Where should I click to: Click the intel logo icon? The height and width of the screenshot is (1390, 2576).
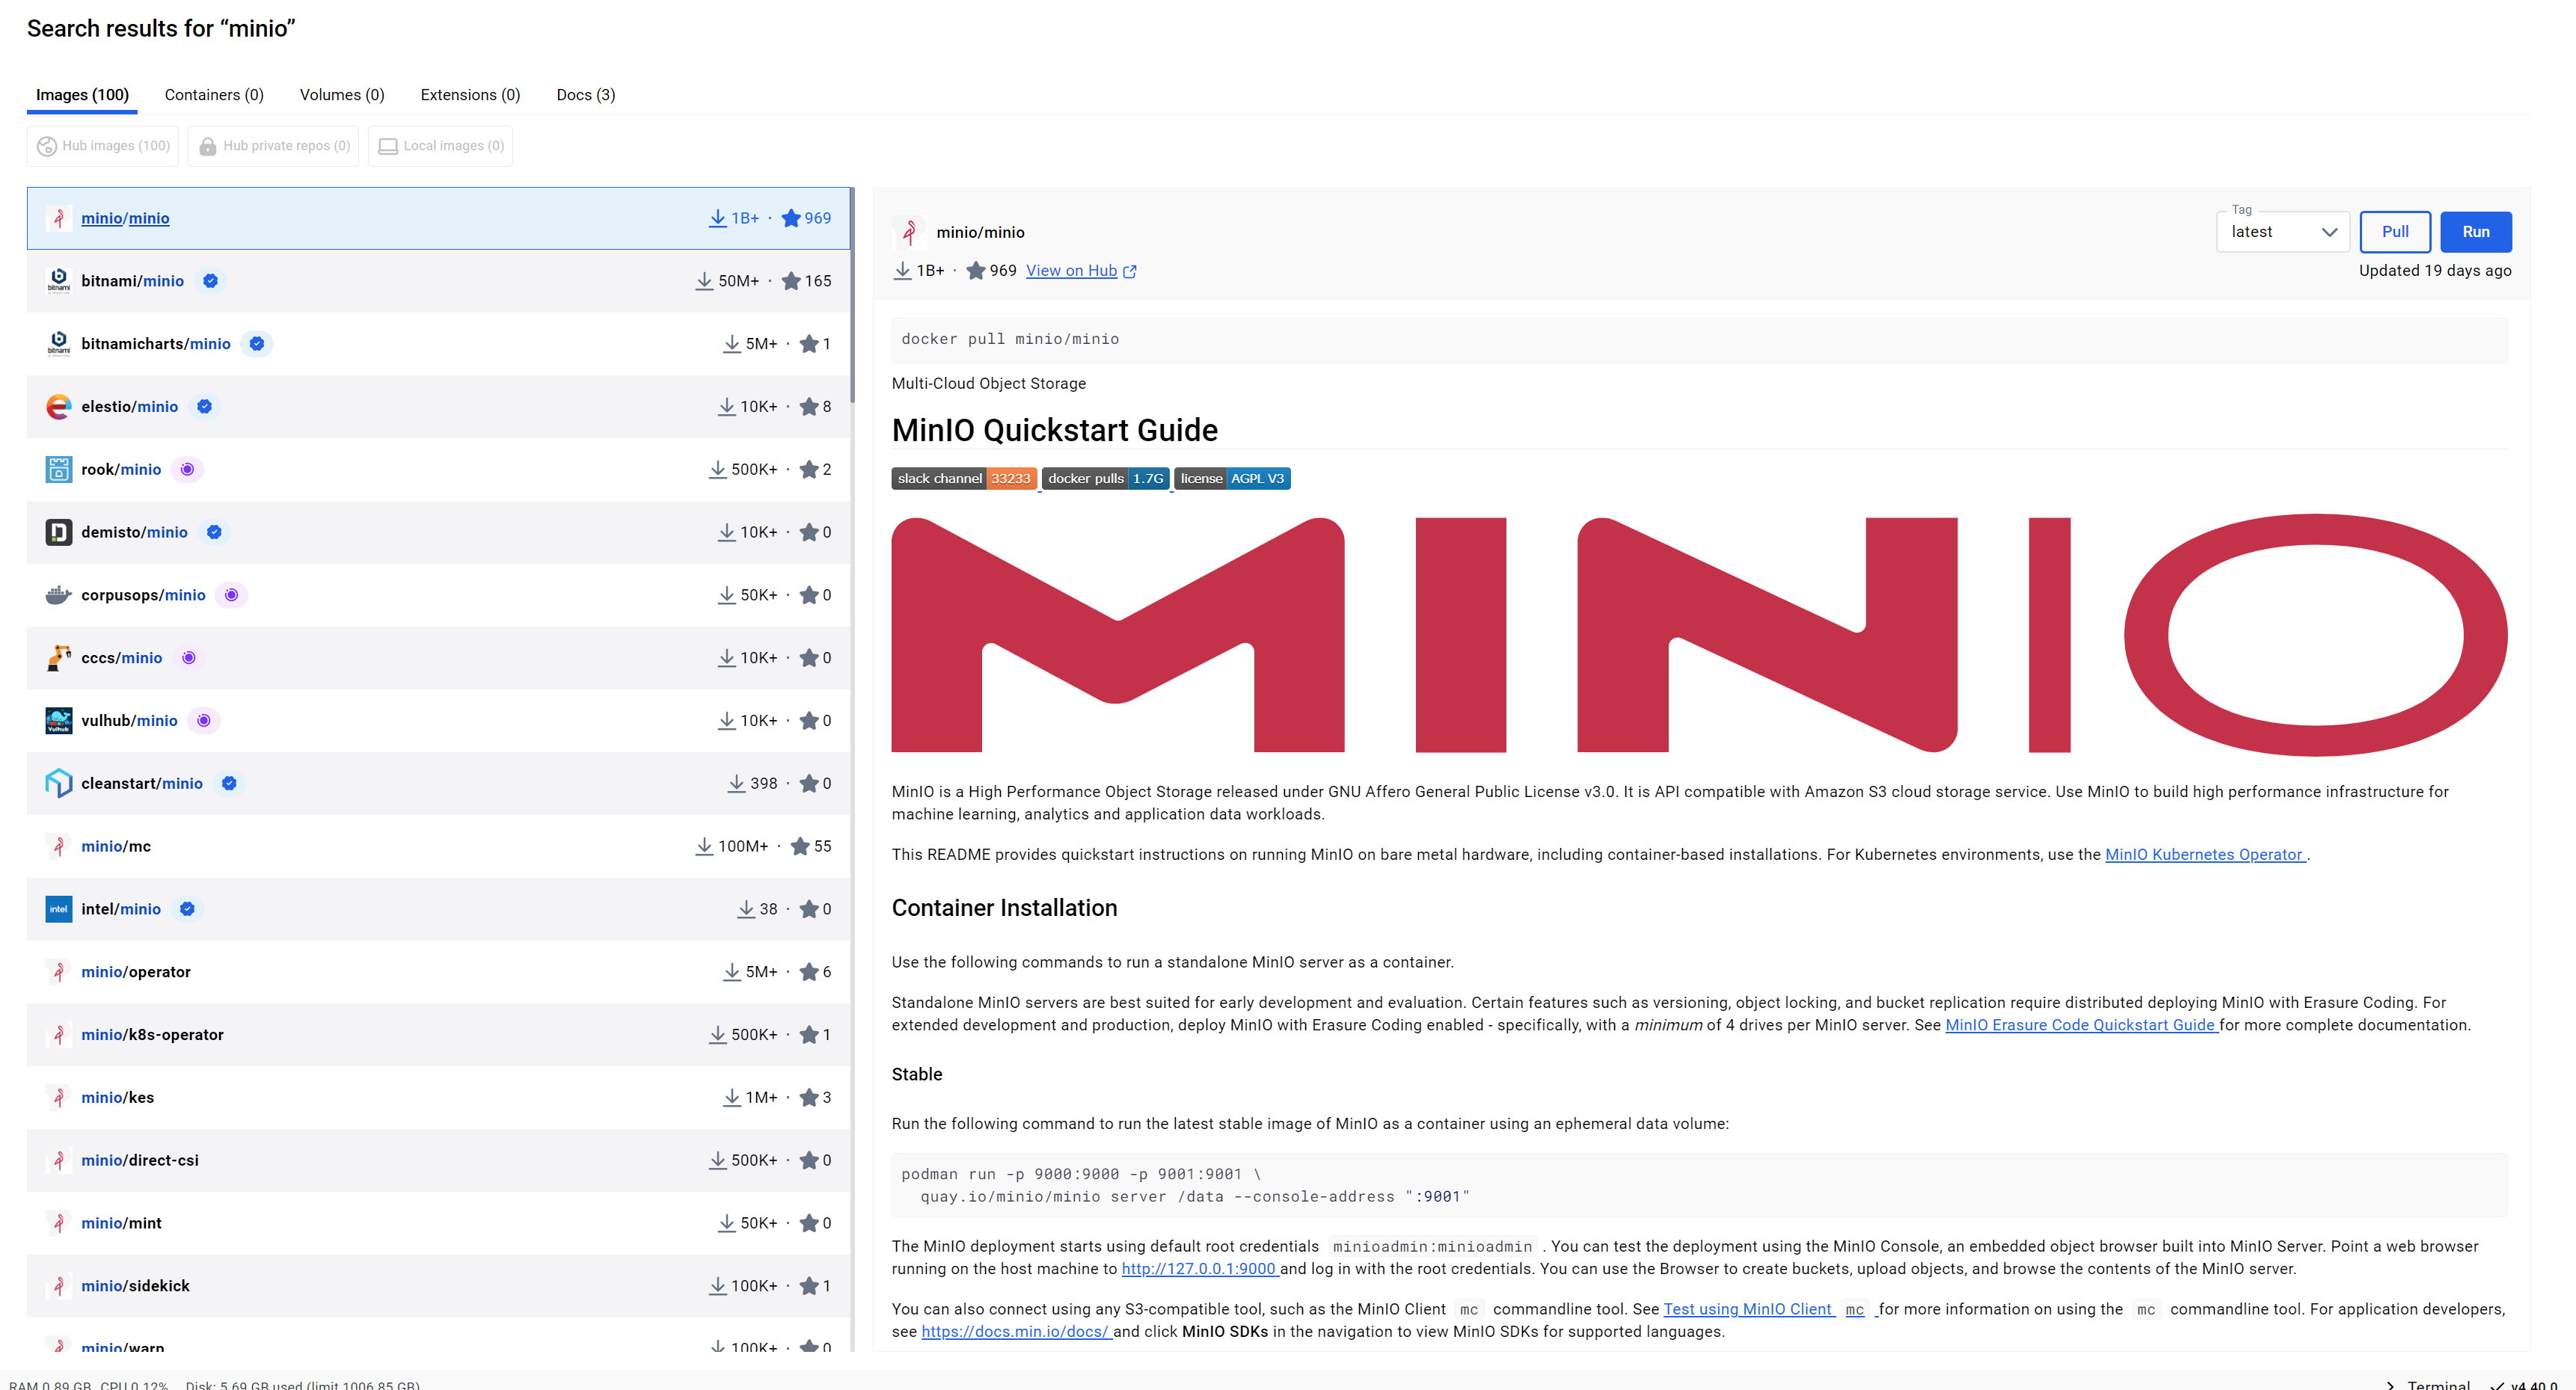click(x=59, y=909)
